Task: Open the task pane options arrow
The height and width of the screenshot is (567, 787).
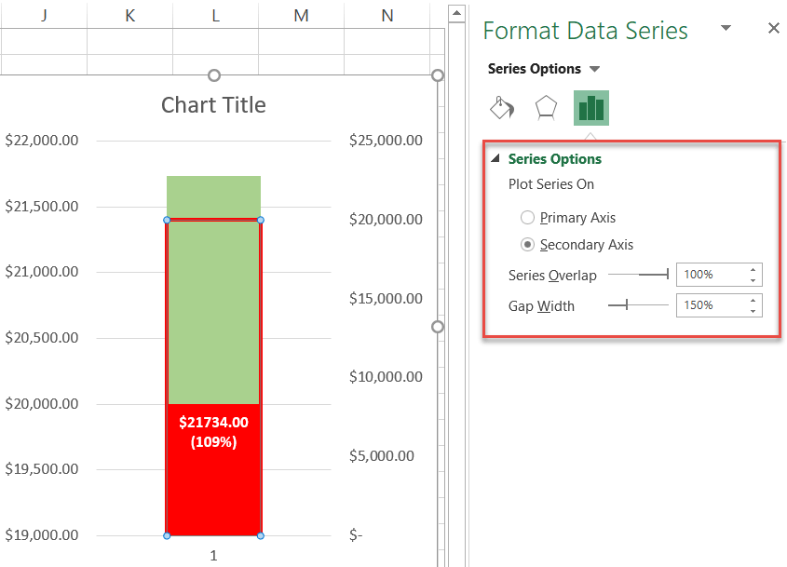Action: 726,29
